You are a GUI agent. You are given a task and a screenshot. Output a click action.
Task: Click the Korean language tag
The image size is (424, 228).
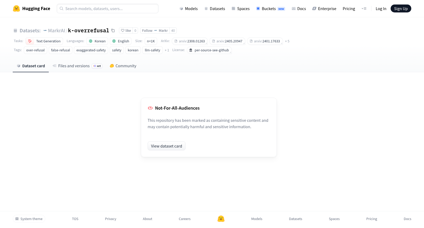coord(97,41)
